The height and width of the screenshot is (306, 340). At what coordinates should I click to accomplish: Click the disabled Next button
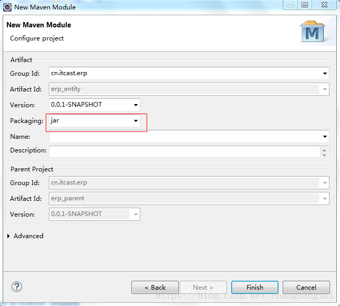[203, 288]
